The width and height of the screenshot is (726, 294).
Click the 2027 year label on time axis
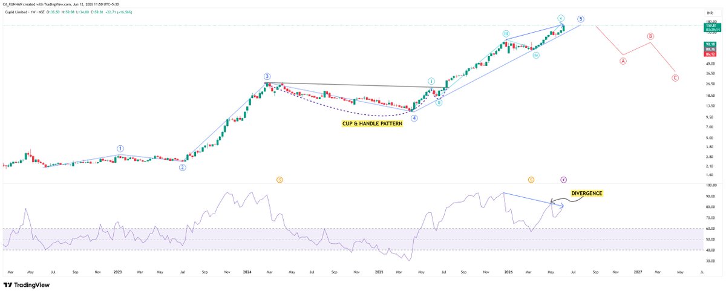click(638, 273)
